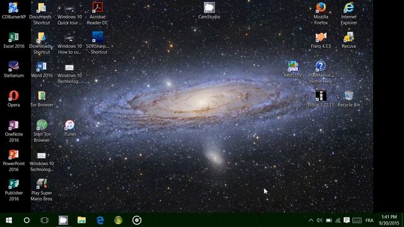Image resolution: width=404 pixels, height=227 pixels.
Task: Select the Start Tor Browser icon
Action: pyautogui.click(x=42, y=131)
